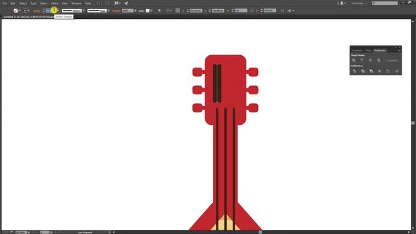Open the Pathfinder panel options menu
The image size is (416, 234).
398,51
